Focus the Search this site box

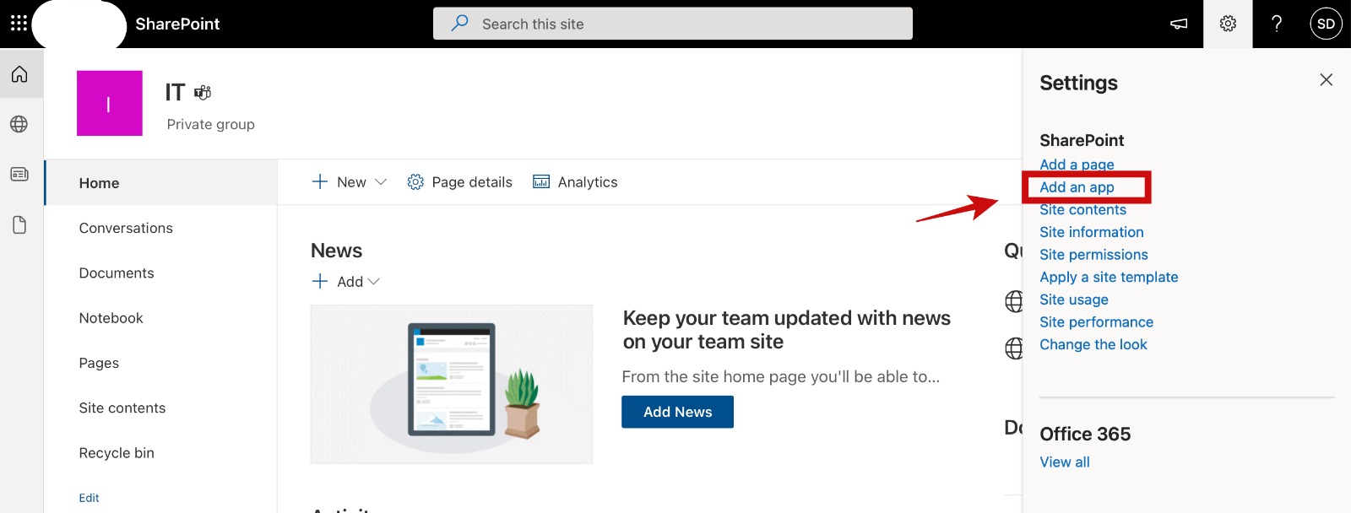[673, 24]
